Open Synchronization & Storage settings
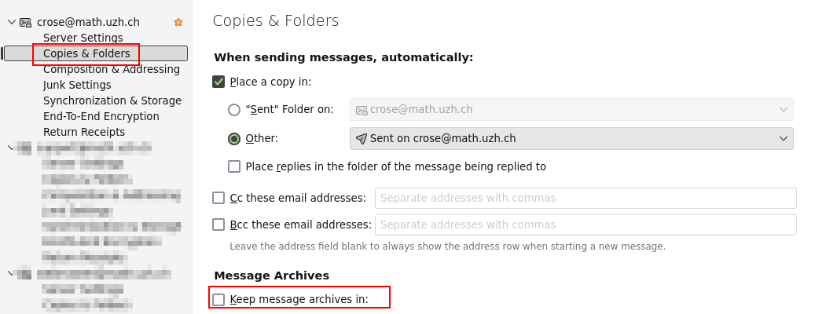 [112, 100]
